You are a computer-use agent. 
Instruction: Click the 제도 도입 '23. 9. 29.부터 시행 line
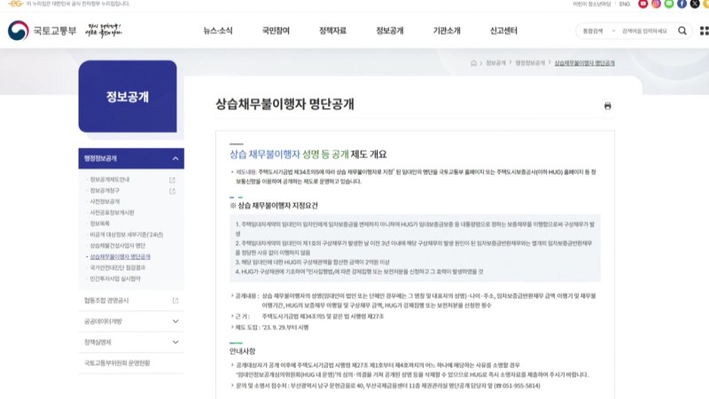pos(272,327)
